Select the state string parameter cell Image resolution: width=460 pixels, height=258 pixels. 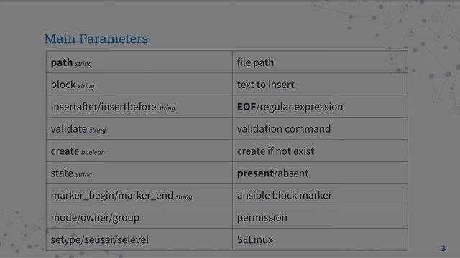coord(139,173)
